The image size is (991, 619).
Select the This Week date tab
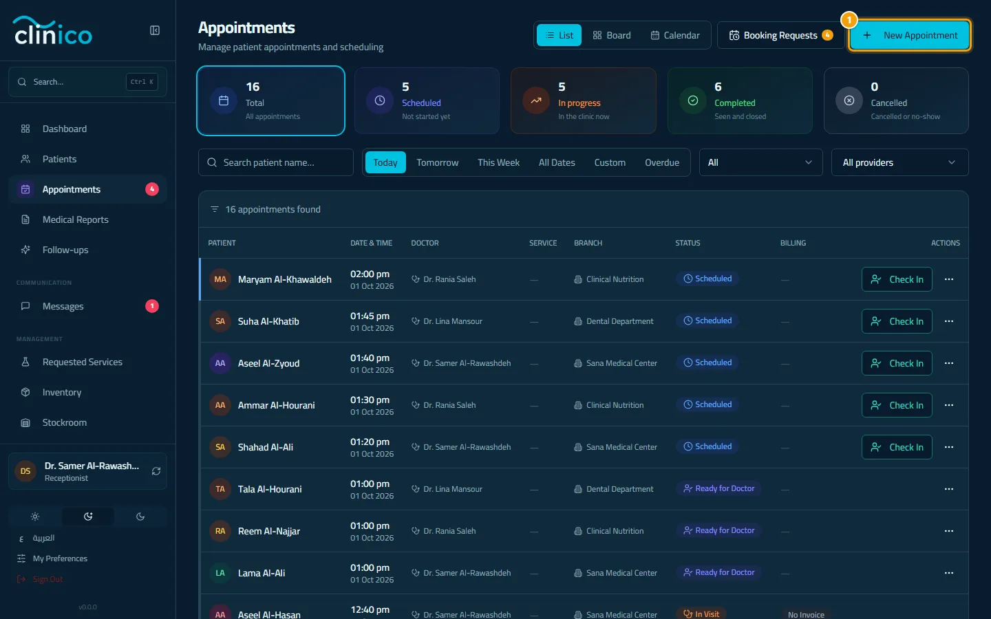click(x=499, y=162)
